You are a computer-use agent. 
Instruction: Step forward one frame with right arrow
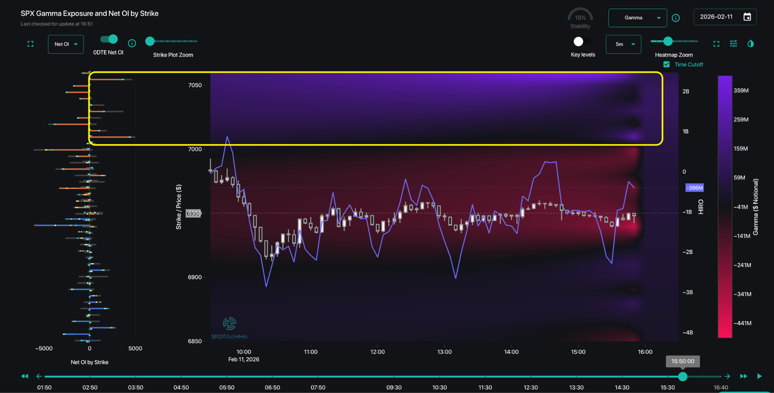click(x=728, y=376)
